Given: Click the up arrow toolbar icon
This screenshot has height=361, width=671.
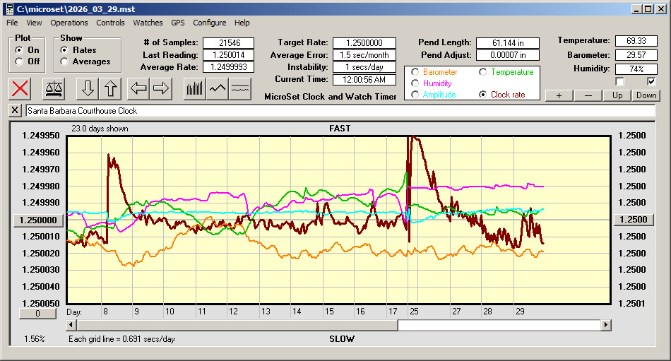Looking at the screenshot, I should point(110,88).
